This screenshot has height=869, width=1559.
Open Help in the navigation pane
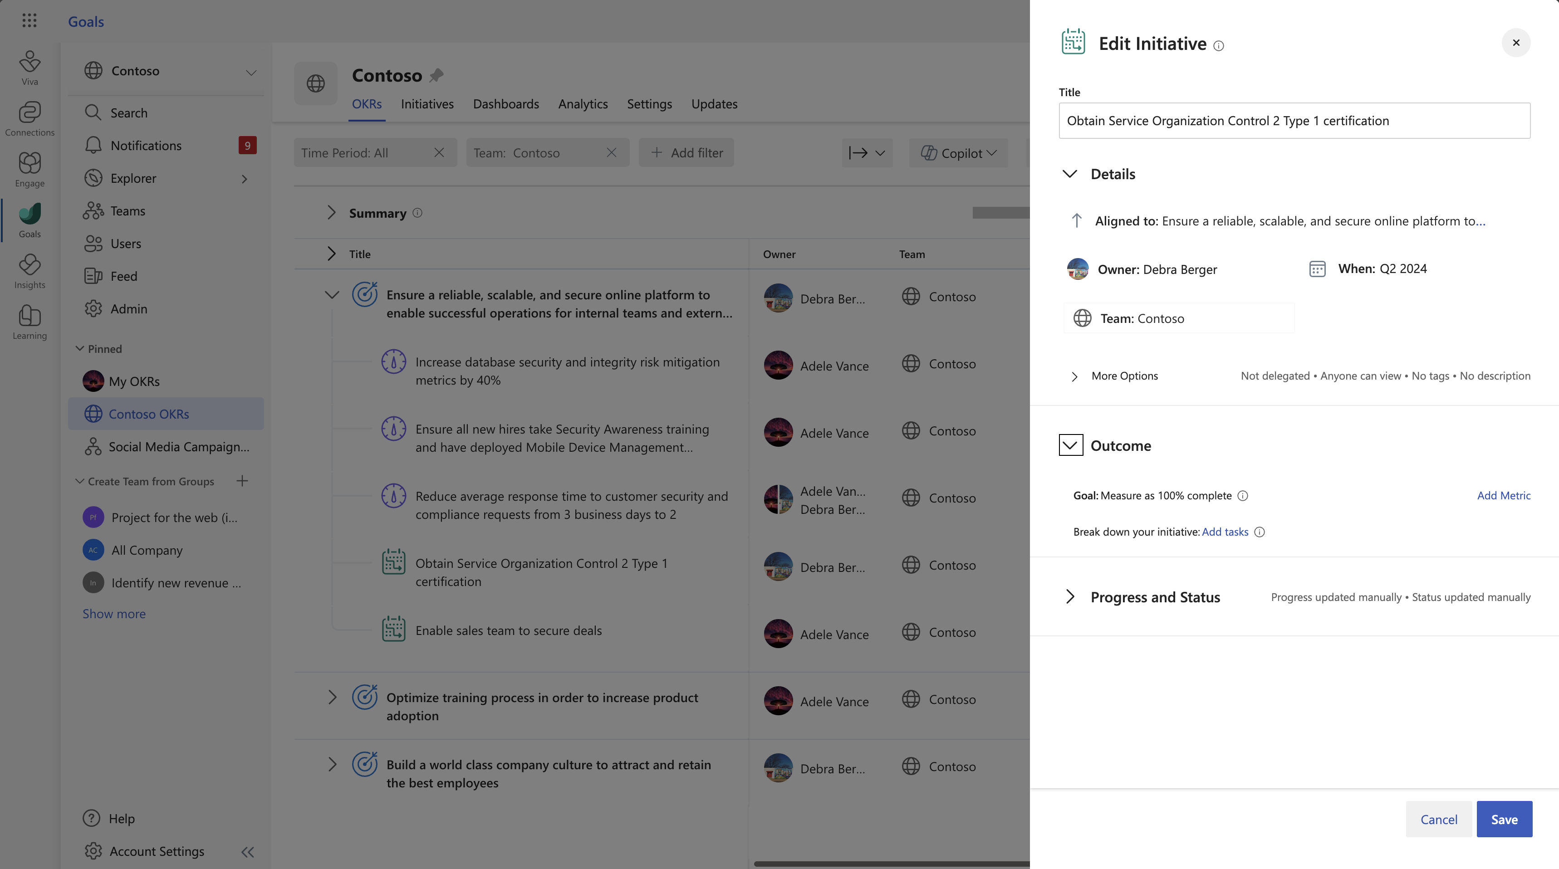click(x=109, y=818)
